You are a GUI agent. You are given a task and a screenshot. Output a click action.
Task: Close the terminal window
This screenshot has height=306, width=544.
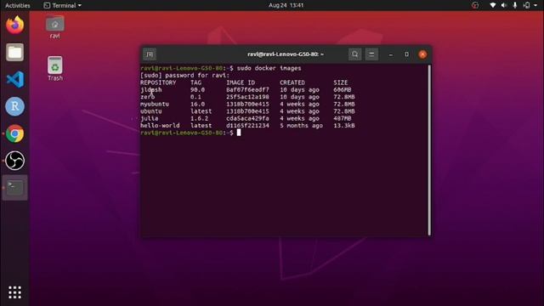[422, 54]
